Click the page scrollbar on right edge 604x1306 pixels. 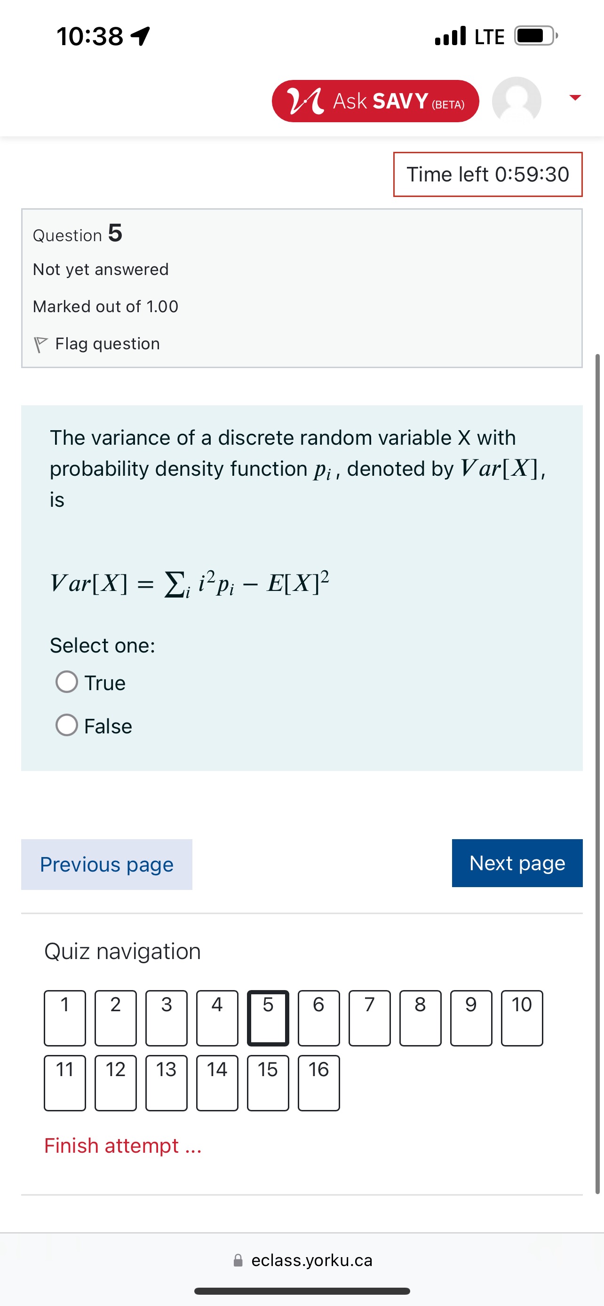coord(597,761)
